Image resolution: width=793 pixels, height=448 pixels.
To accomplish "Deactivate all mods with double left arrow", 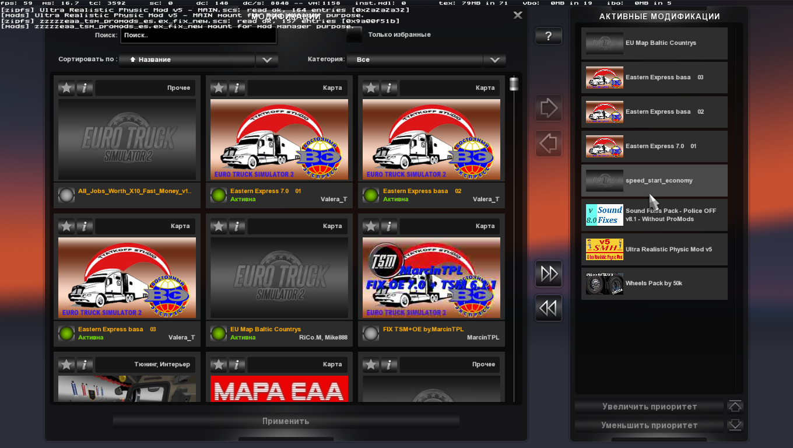I will 549,308.
